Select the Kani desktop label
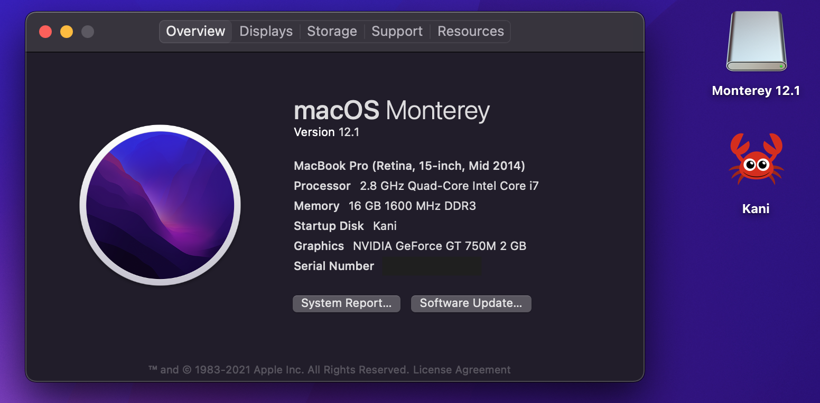 [756, 209]
